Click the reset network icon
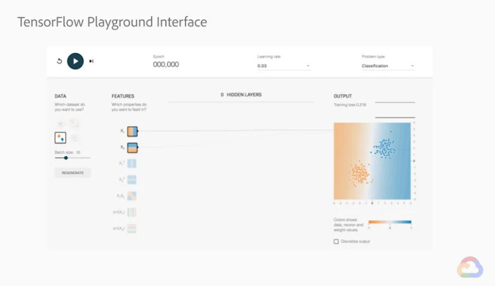495x286 pixels. tap(59, 61)
